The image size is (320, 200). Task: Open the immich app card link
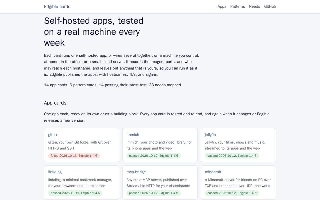click(133, 135)
